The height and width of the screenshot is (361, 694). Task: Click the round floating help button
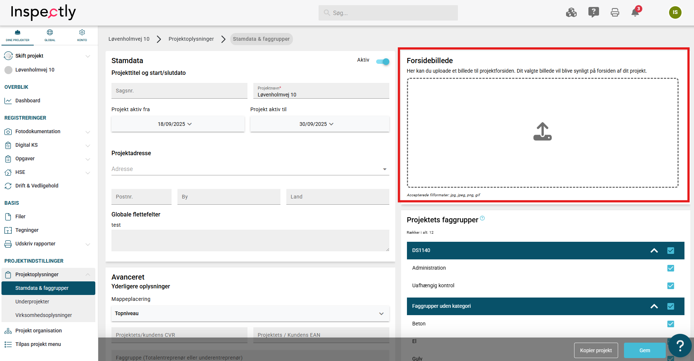point(680,345)
